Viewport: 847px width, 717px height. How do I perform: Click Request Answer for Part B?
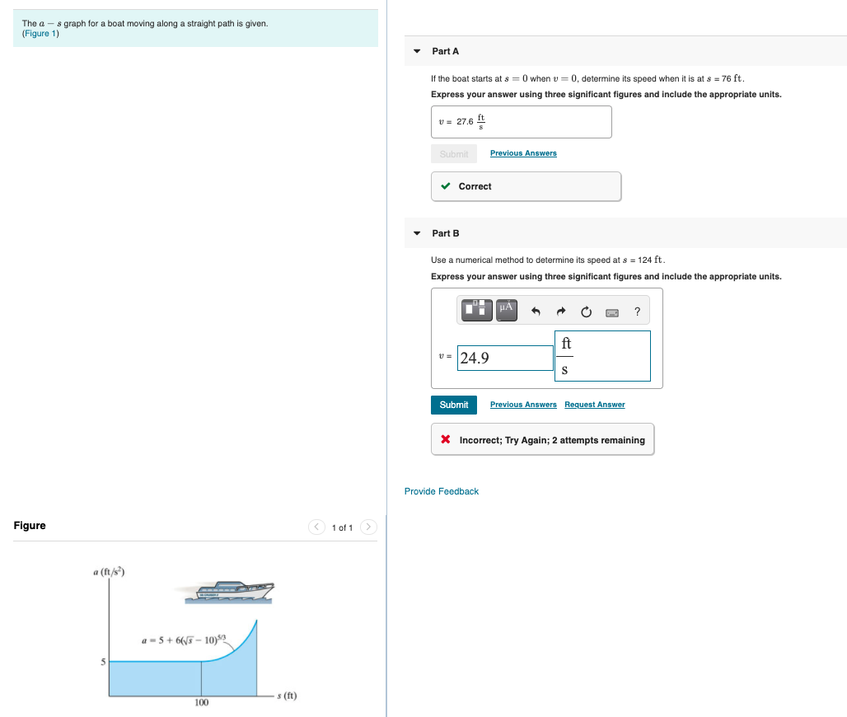pyautogui.click(x=594, y=405)
